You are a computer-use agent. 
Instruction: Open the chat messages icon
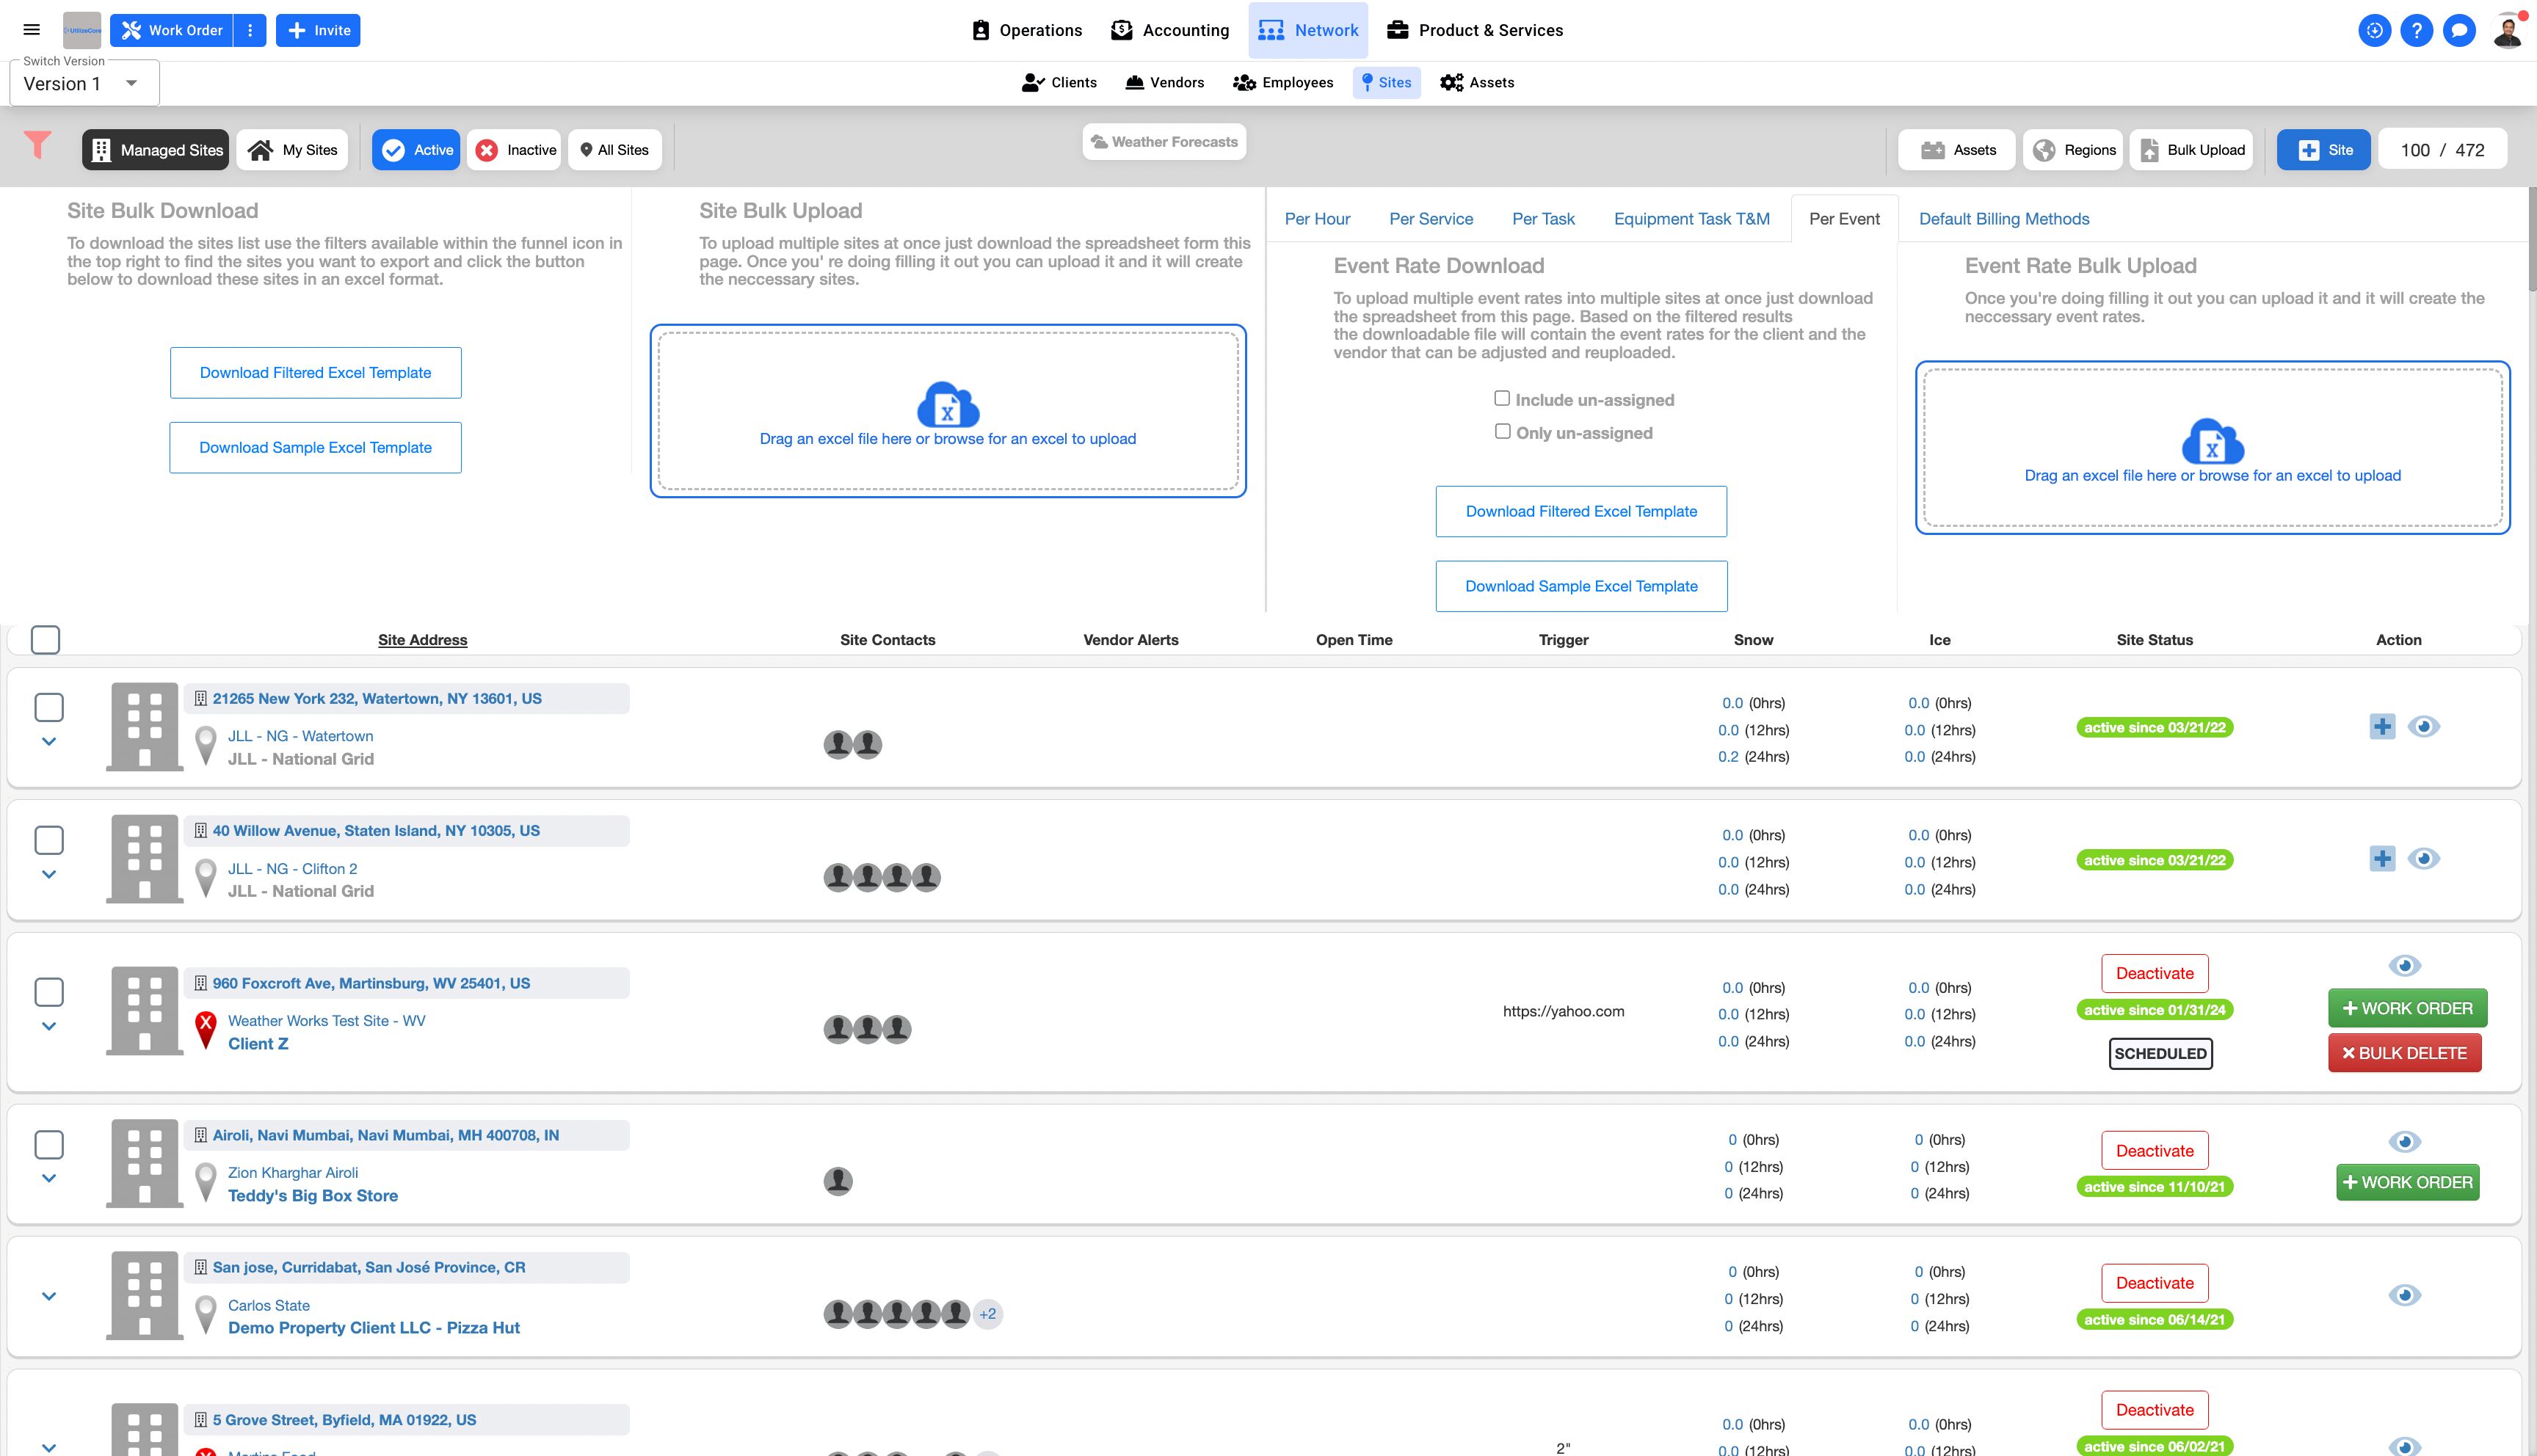(2458, 30)
